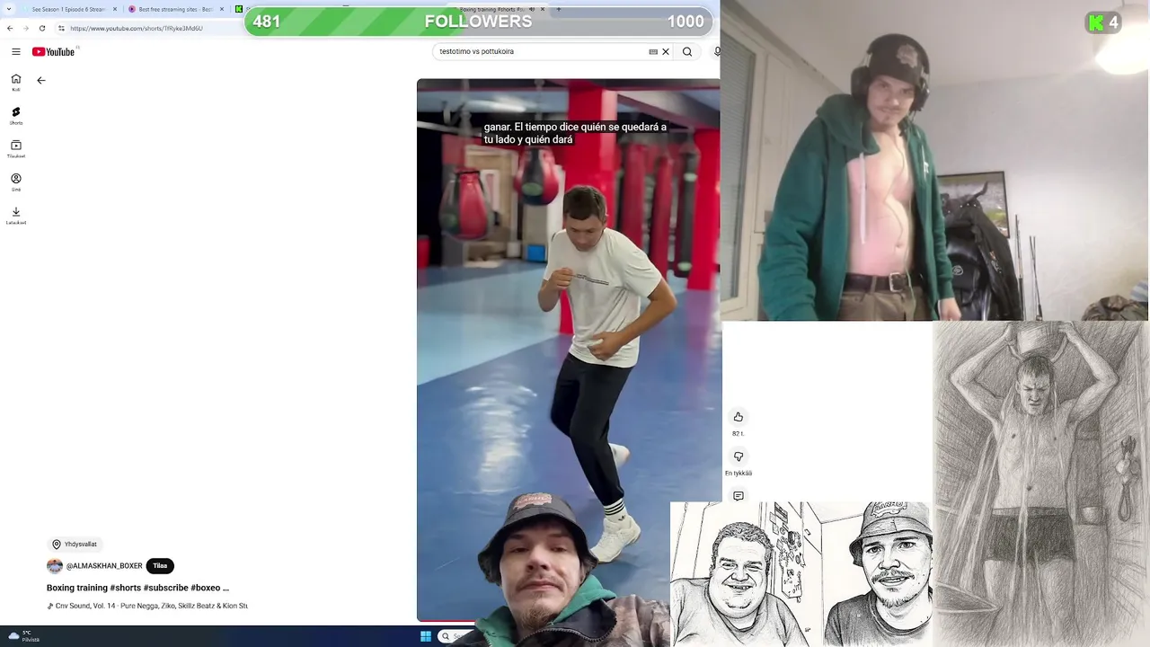Click browser forward button
The image size is (1150, 647).
click(x=26, y=28)
